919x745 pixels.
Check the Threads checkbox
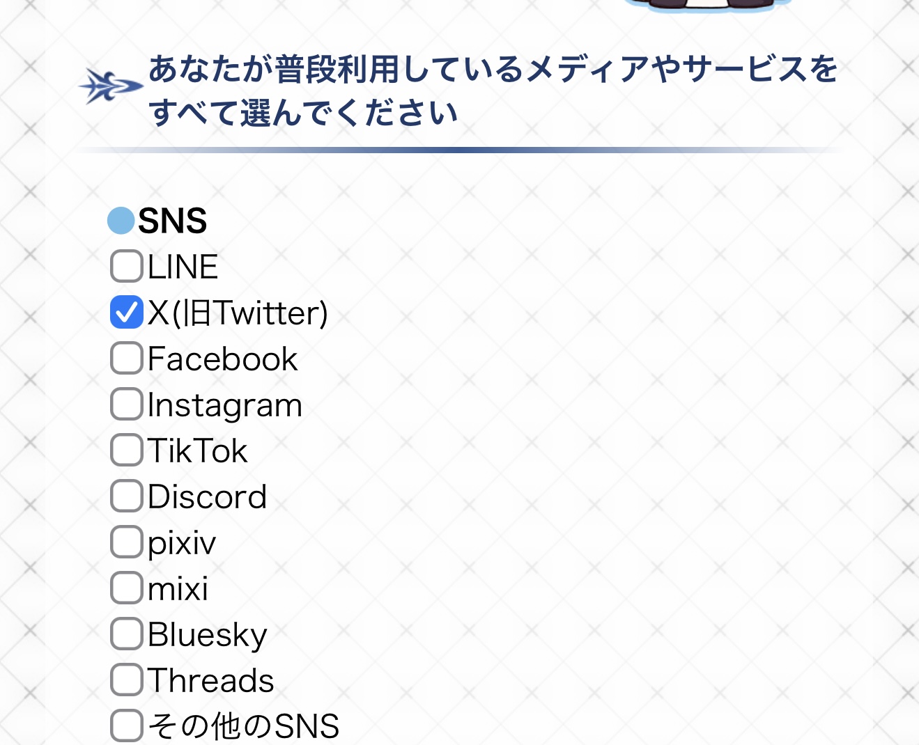[x=126, y=680]
